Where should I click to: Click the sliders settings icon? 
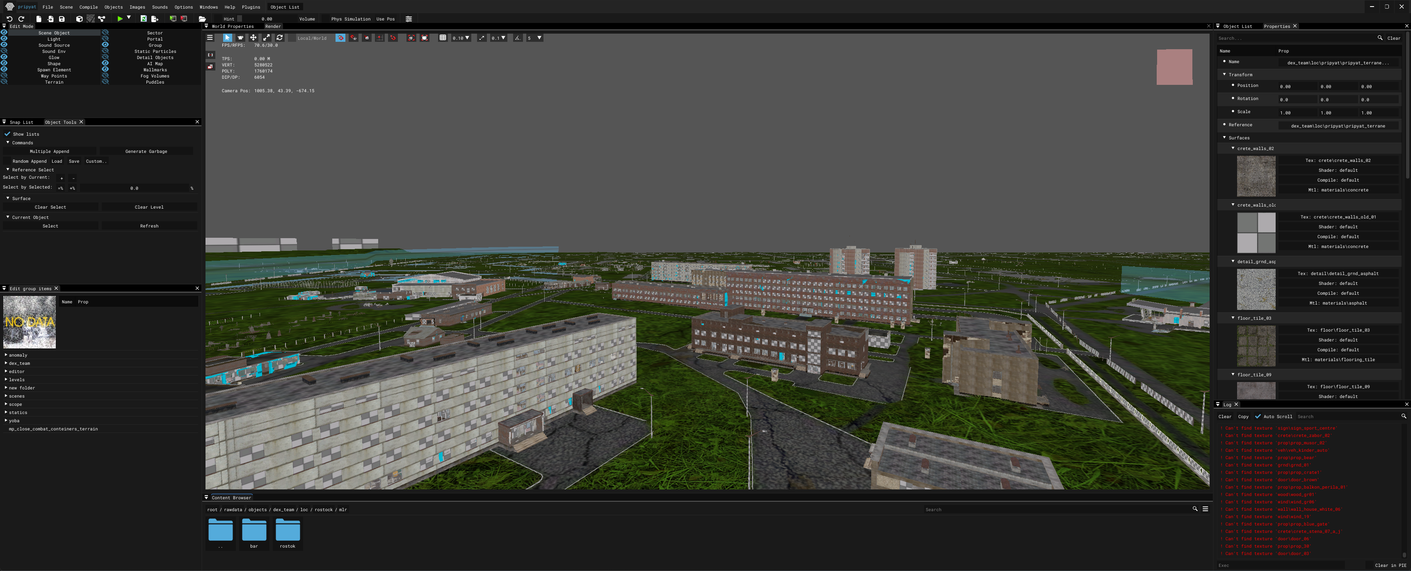[409, 18]
